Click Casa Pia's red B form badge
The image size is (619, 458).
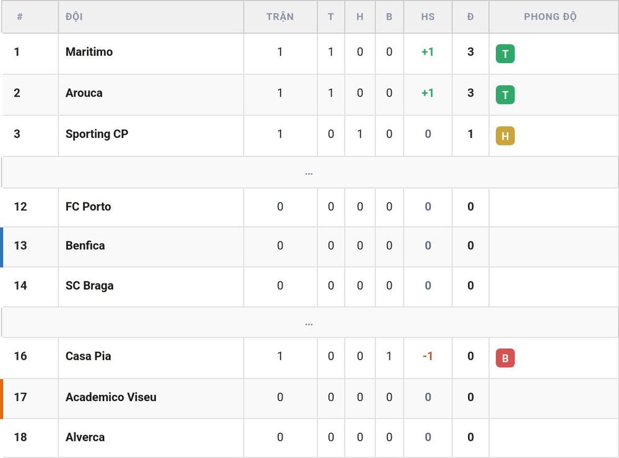[505, 358]
